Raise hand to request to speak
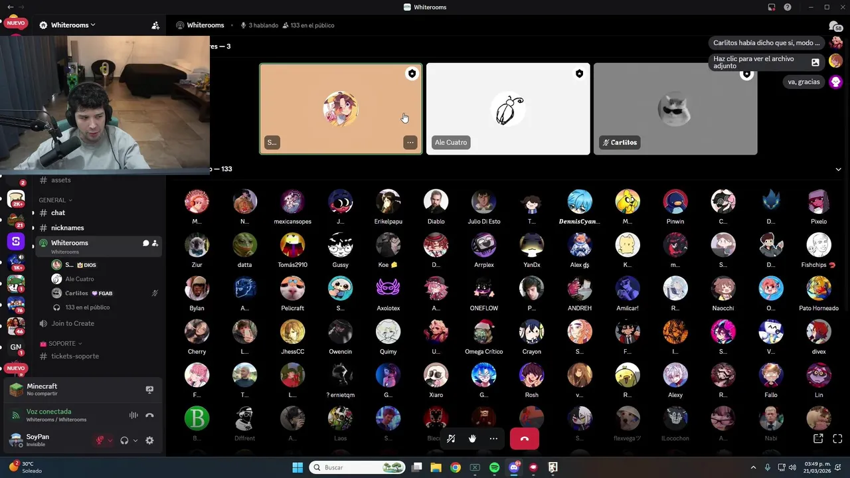This screenshot has width=850, height=478. click(x=472, y=439)
